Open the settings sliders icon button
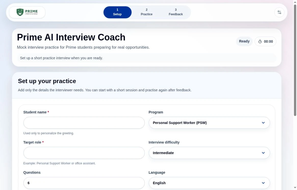This screenshot has height=190, width=297. [279, 12]
